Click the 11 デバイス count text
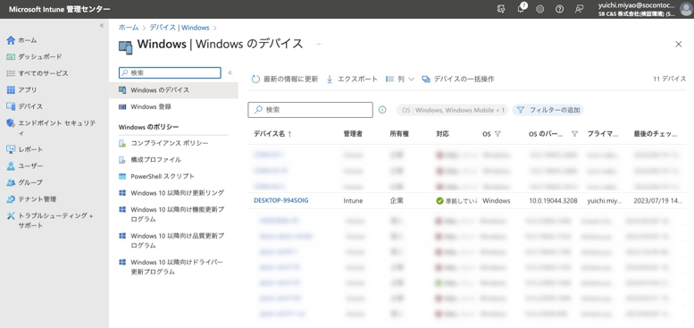 pyautogui.click(x=670, y=79)
